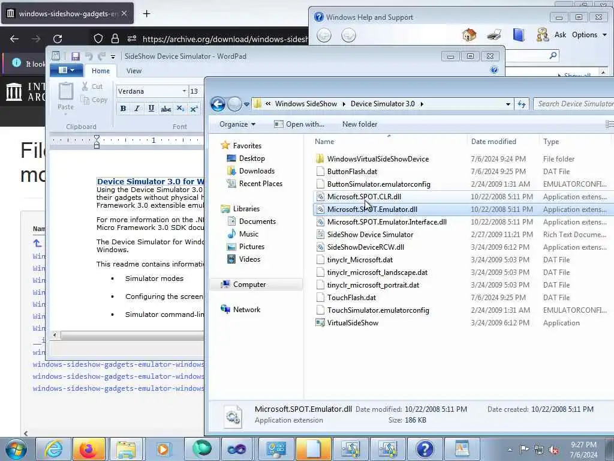Expand Explorer address bar history dropdown
614x461 pixels.
[508, 104]
